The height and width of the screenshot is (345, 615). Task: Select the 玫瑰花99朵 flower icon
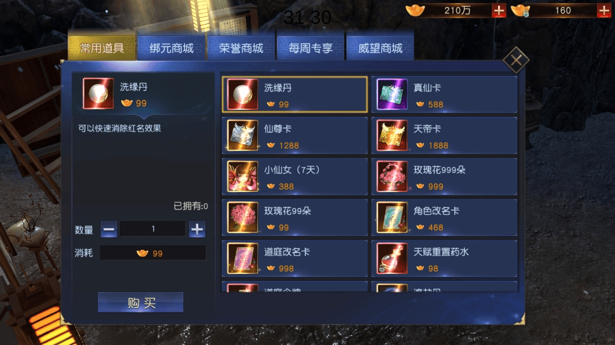tap(243, 218)
